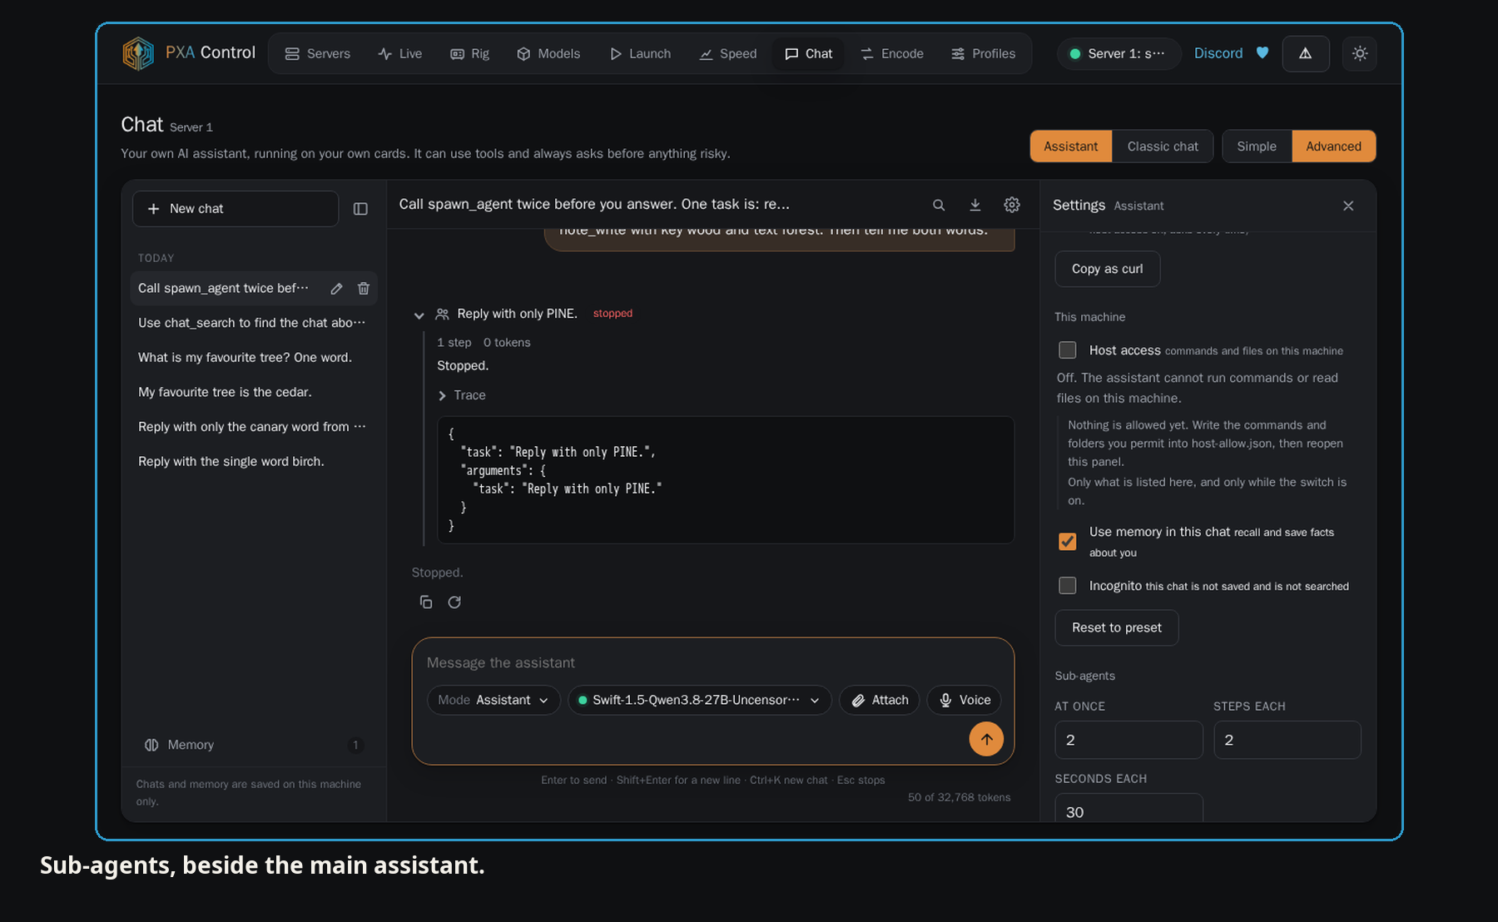The width and height of the screenshot is (1498, 922).
Task: Click the PXA Control logo icon
Action: pos(138,53)
